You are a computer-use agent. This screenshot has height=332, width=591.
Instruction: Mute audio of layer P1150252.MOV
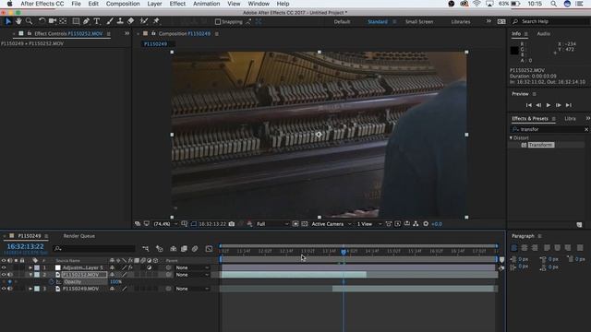point(10,275)
